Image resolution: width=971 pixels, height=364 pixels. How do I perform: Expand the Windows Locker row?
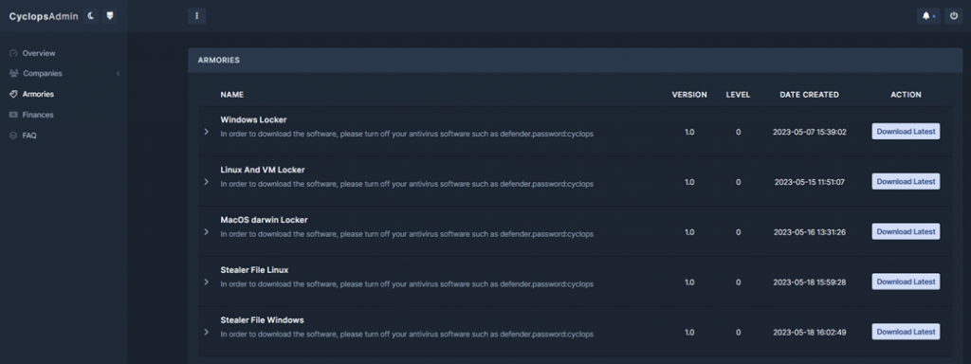tap(206, 132)
